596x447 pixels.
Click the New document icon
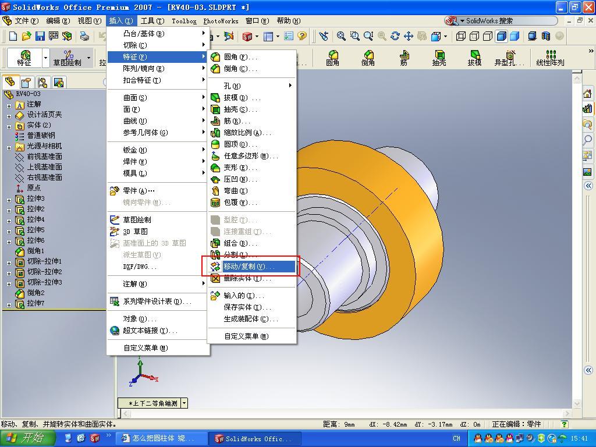point(13,36)
